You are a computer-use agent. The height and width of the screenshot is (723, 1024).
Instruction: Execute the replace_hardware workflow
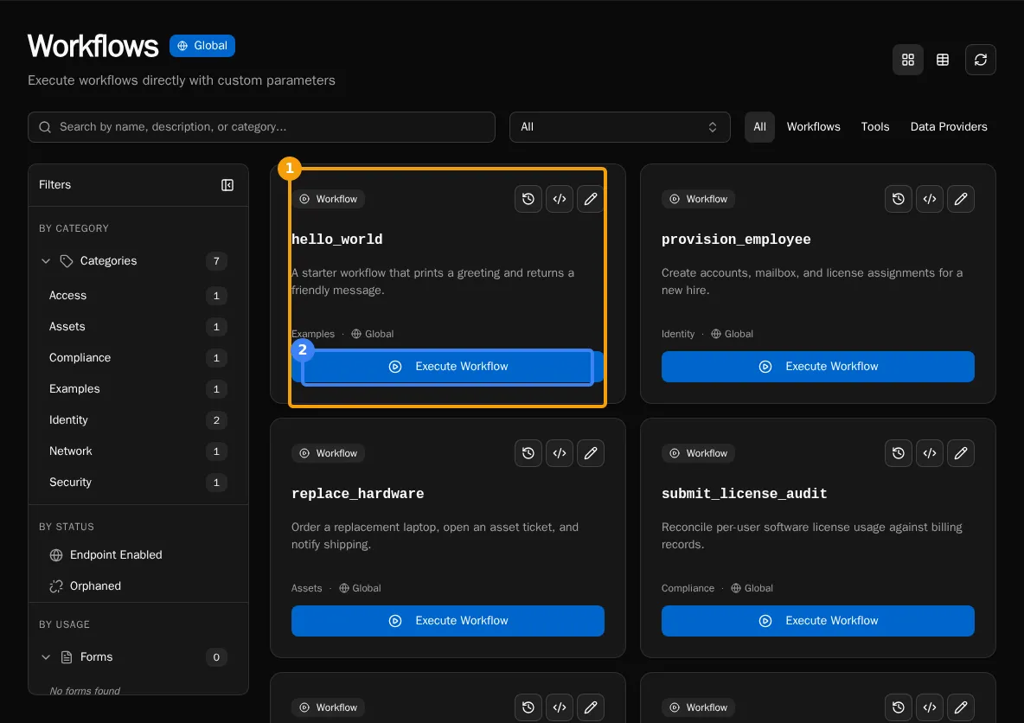[x=448, y=621]
